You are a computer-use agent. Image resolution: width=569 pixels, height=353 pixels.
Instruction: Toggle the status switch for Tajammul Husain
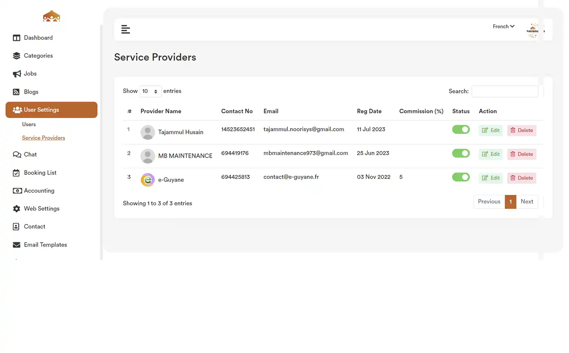pos(461,129)
